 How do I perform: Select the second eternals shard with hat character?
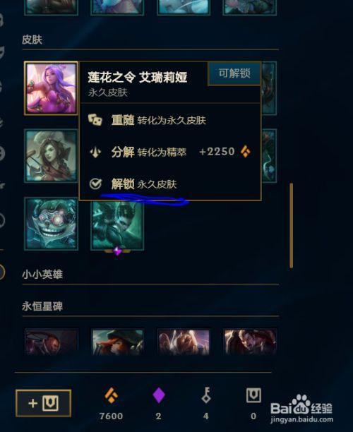[x=117, y=342]
